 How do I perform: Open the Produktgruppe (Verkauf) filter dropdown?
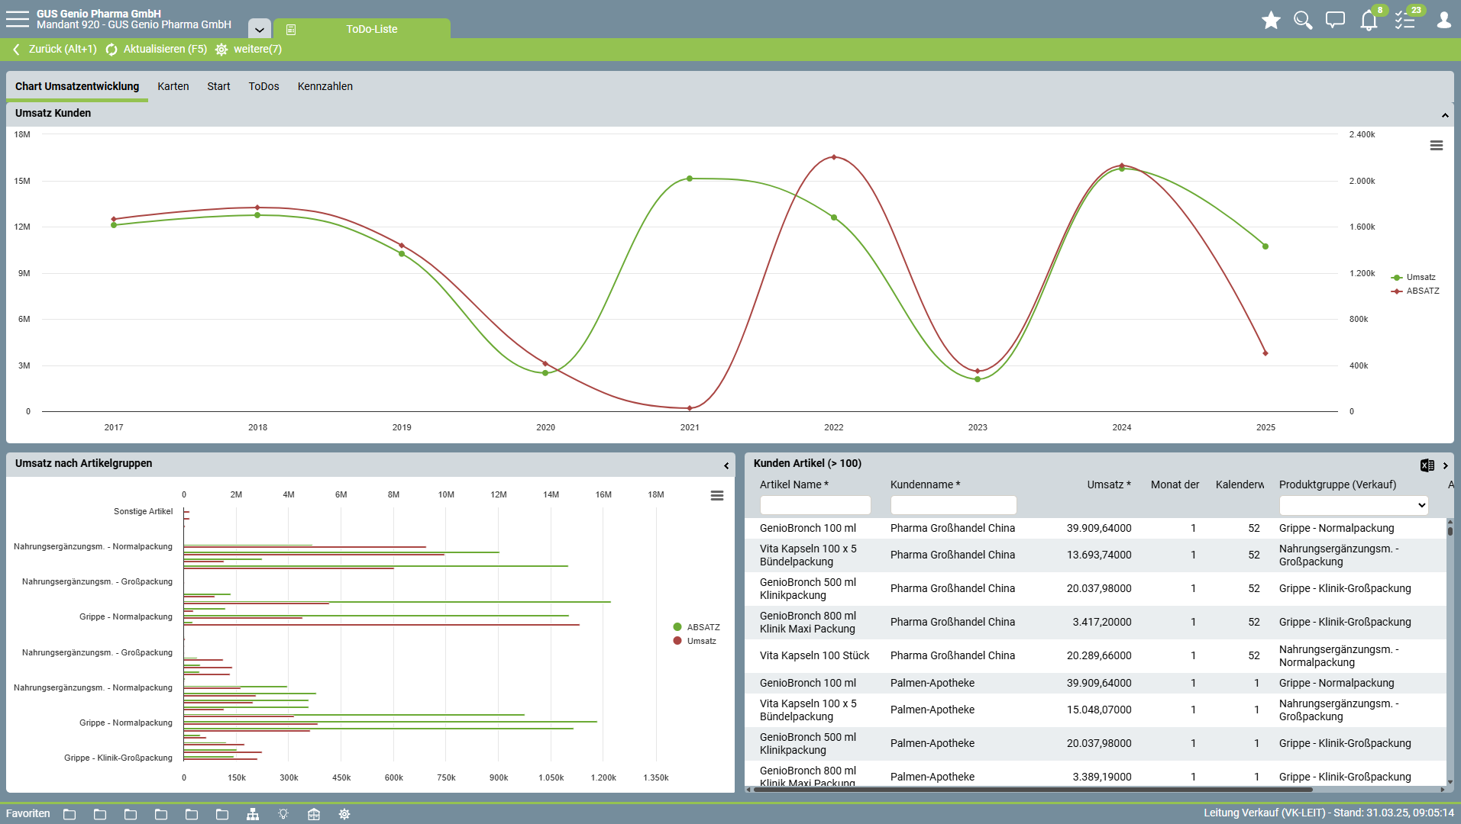click(1353, 505)
